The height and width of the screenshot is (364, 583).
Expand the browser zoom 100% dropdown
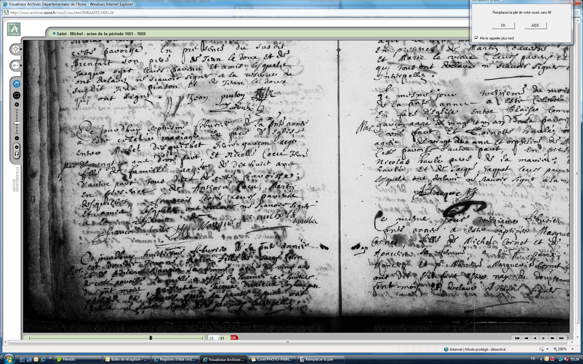[x=572, y=349]
